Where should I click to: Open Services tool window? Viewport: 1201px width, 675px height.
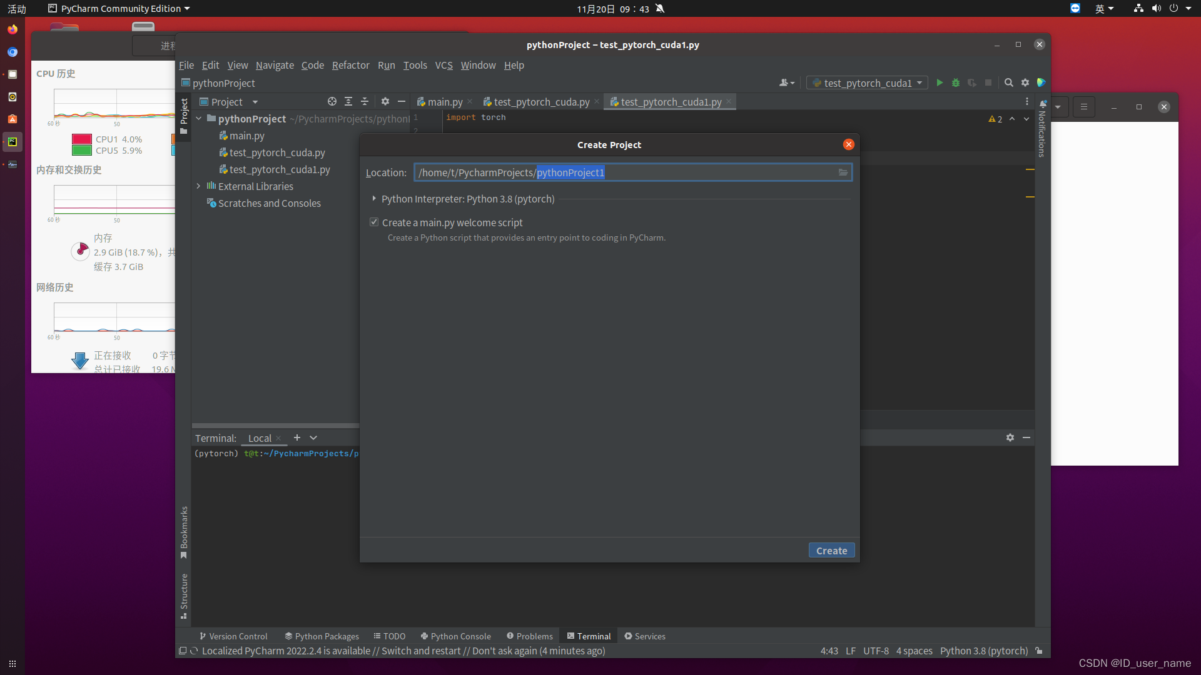pyautogui.click(x=645, y=636)
